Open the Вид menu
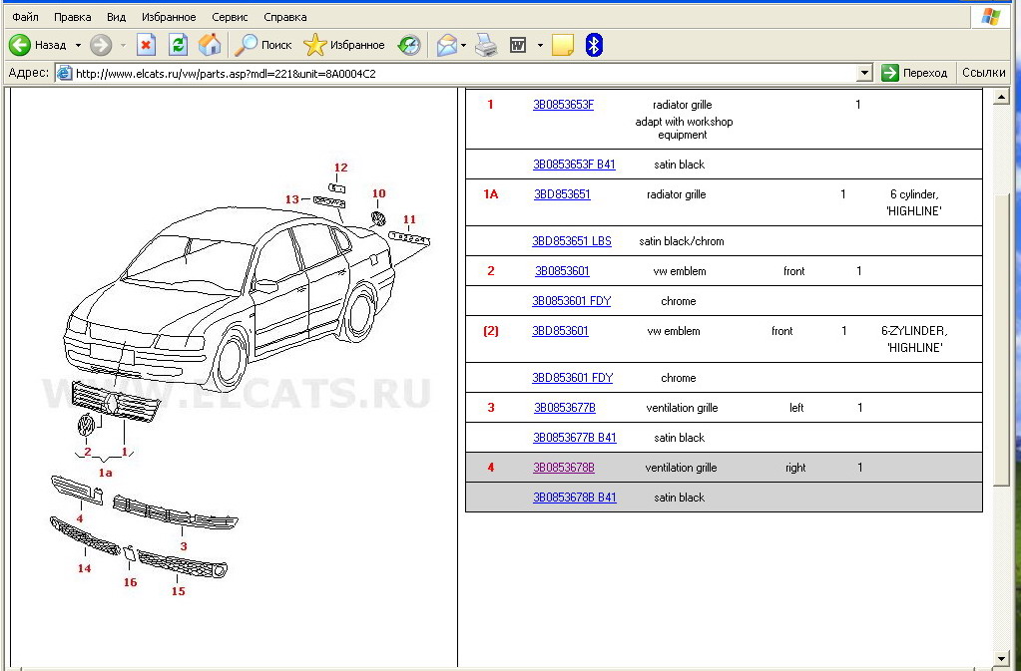The height and width of the screenshot is (671, 1021). (116, 17)
